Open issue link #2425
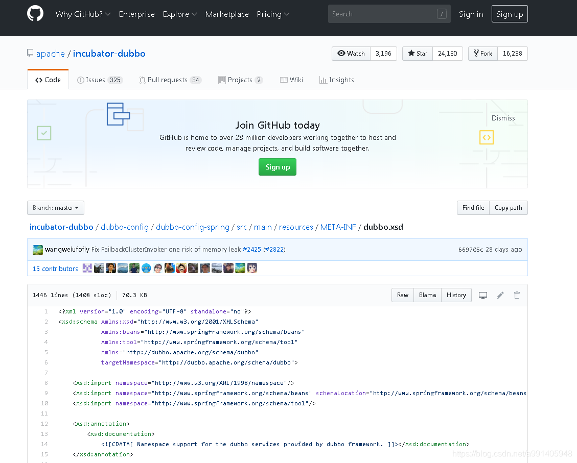This screenshot has height=463, width=577. coord(251,250)
